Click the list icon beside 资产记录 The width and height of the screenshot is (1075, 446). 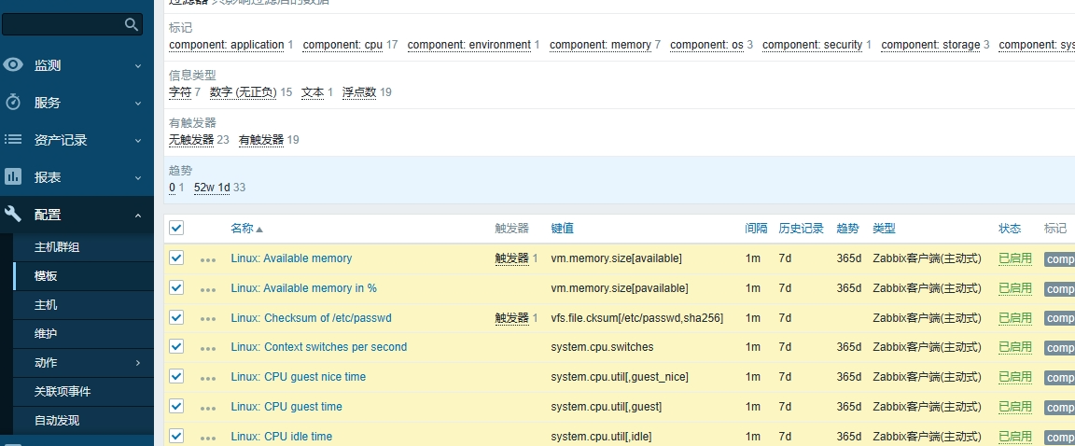click(13, 140)
